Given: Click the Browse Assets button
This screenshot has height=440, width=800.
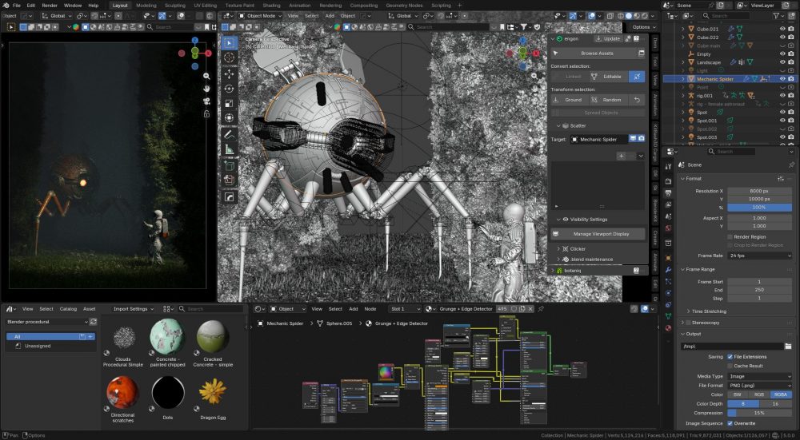Looking at the screenshot, I should pyautogui.click(x=597, y=54).
